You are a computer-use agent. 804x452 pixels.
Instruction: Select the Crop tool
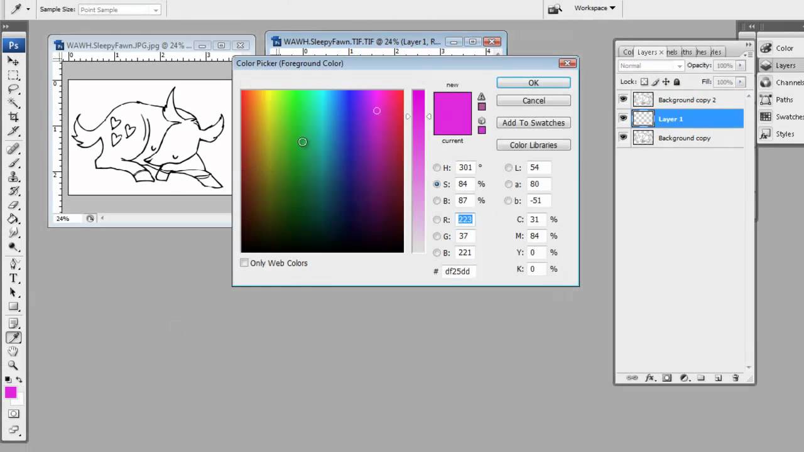(13, 117)
